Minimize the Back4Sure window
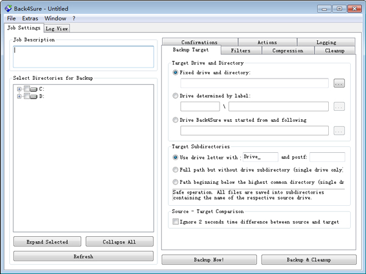The image size is (366, 274). 325,9
